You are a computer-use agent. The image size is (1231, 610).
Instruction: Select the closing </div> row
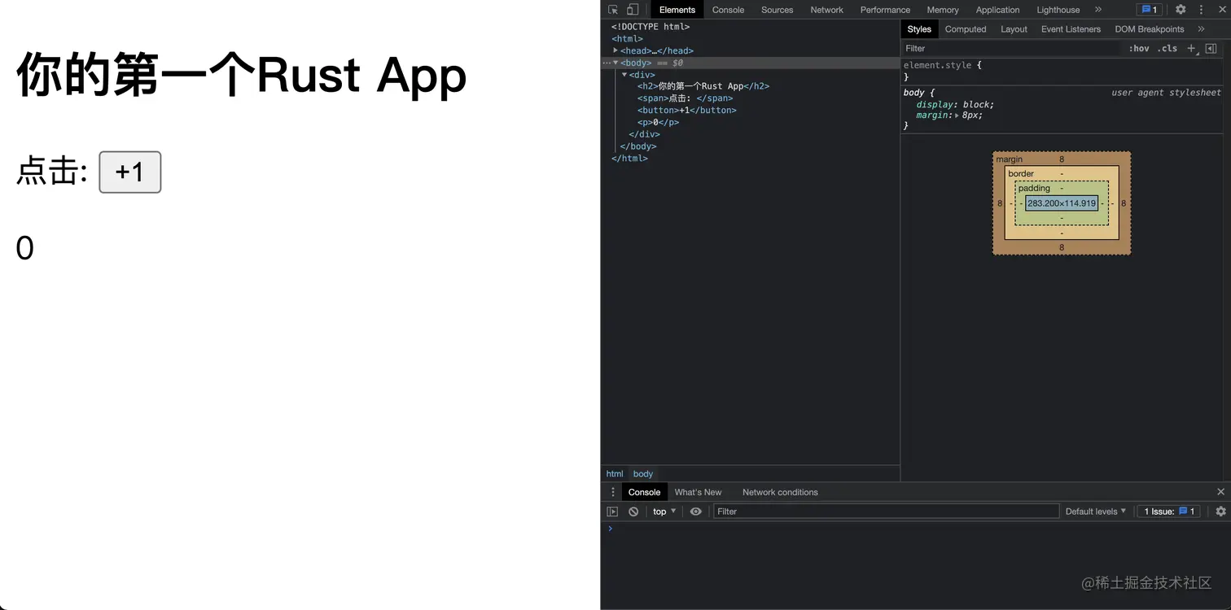click(x=644, y=134)
